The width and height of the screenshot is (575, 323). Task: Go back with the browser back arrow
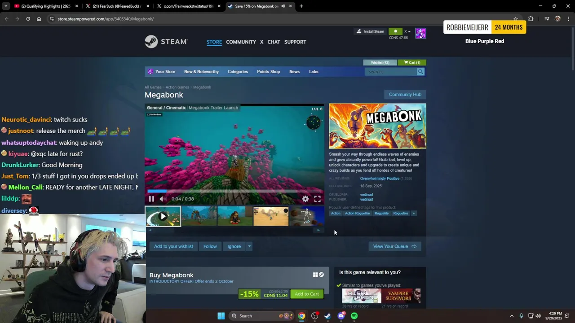pos(6,19)
